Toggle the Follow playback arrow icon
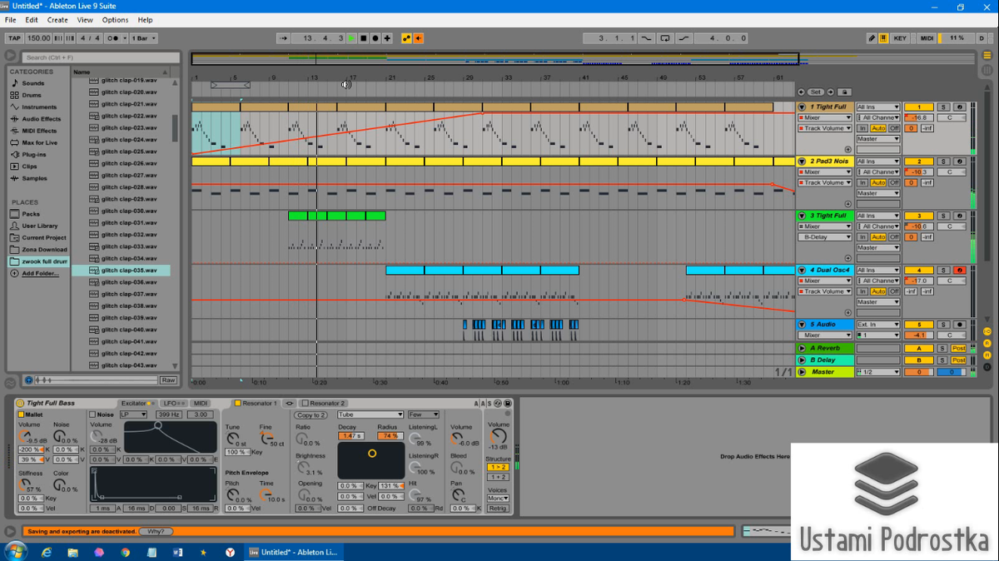This screenshot has width=999, height=561. (x=283, y=38)
